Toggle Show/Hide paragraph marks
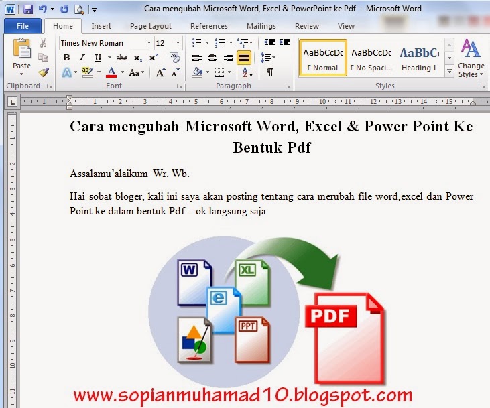The width and height of the screenshot is (490, 408). [269, 72]
